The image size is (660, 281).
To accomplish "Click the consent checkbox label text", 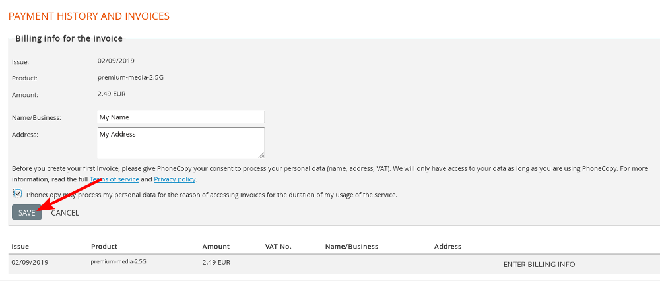I will 212,195.
